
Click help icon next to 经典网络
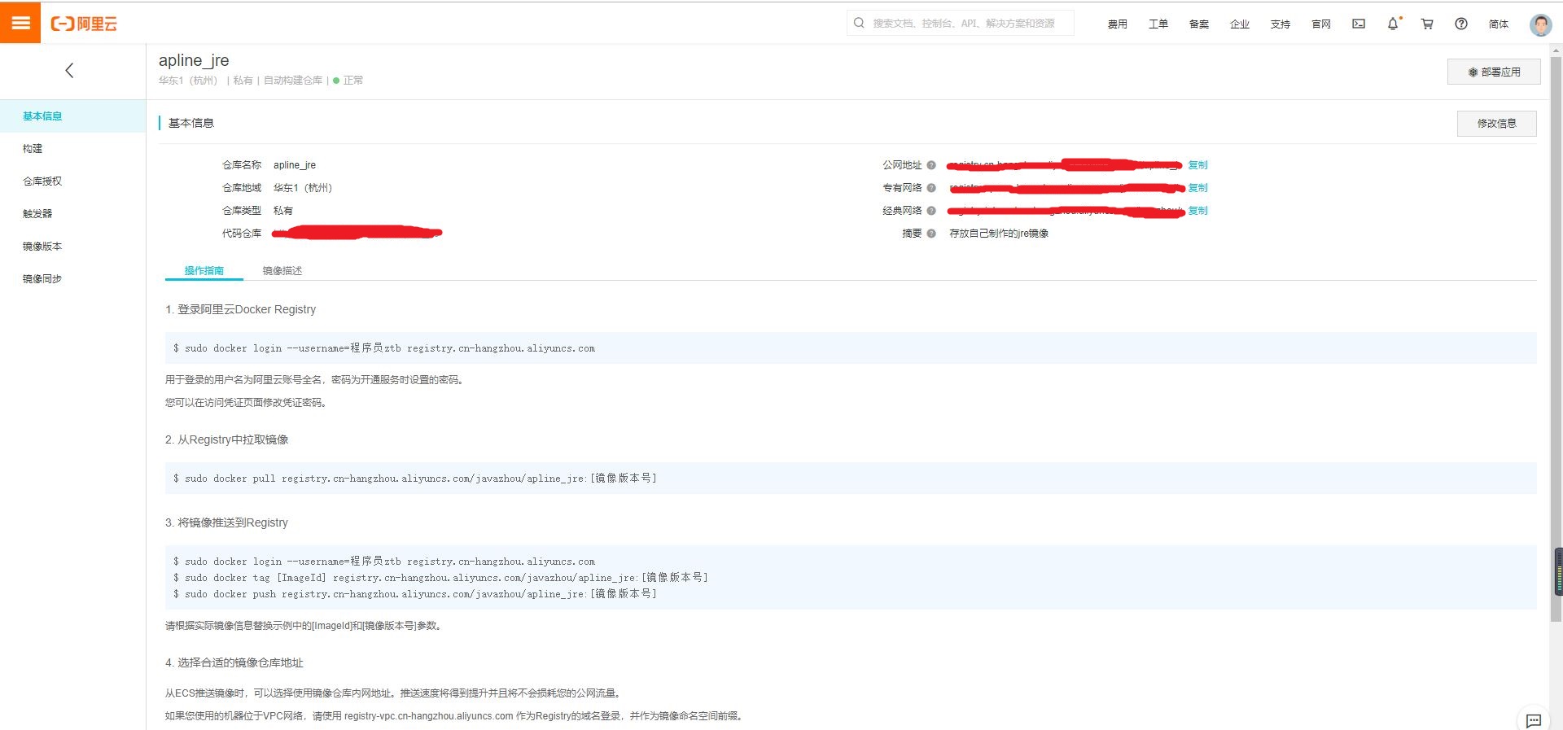[x=931, y=211]
